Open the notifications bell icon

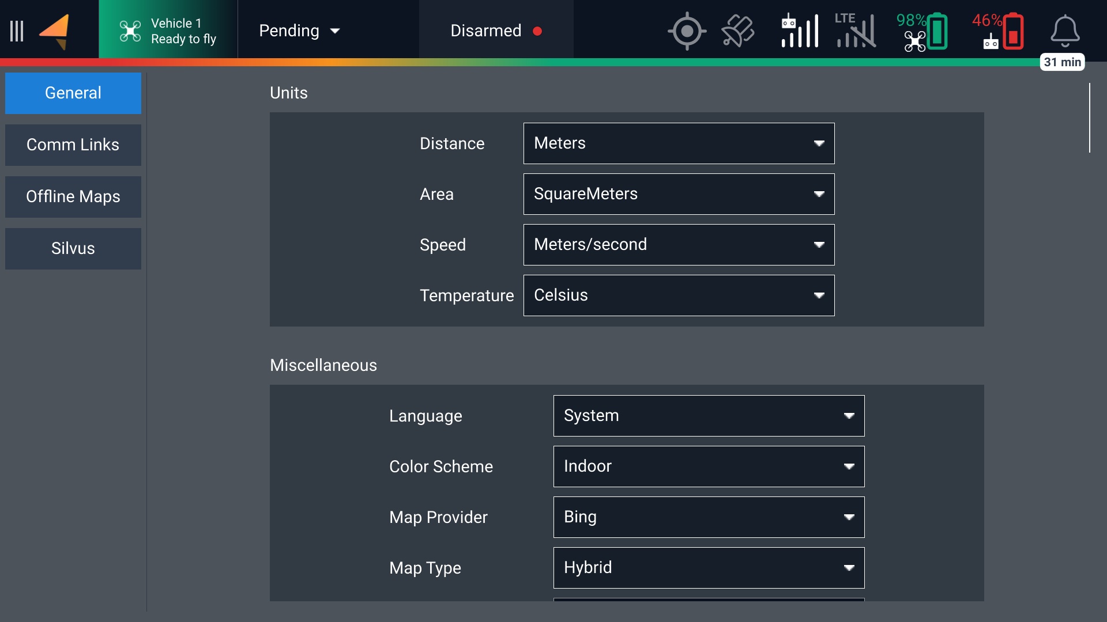(1064, 31)
